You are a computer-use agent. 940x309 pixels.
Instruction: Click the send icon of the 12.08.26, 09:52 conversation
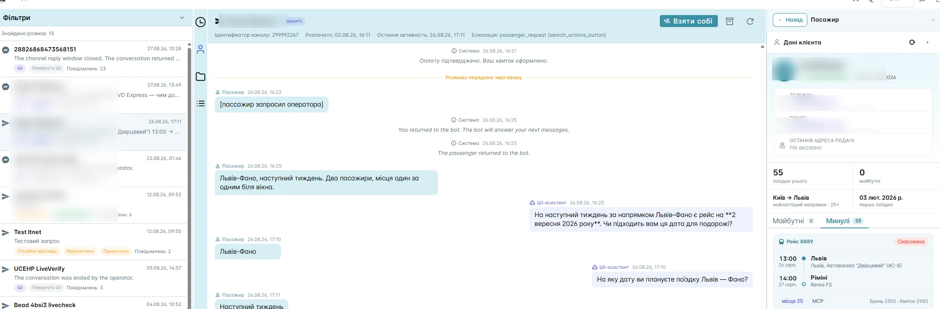[6, 197]
